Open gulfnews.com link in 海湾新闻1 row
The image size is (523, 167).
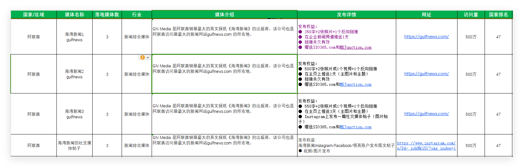[426, 37]
